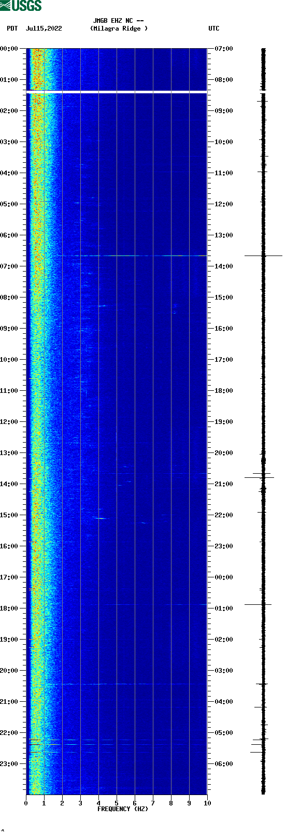Click the 00:00 UTC time label
Screen dimensions: 286x836
pos(223,577)
